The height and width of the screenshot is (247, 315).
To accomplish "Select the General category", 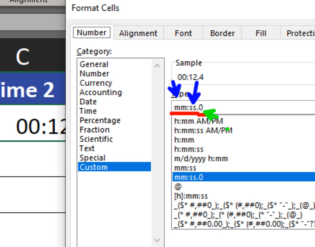I will 94,64.
